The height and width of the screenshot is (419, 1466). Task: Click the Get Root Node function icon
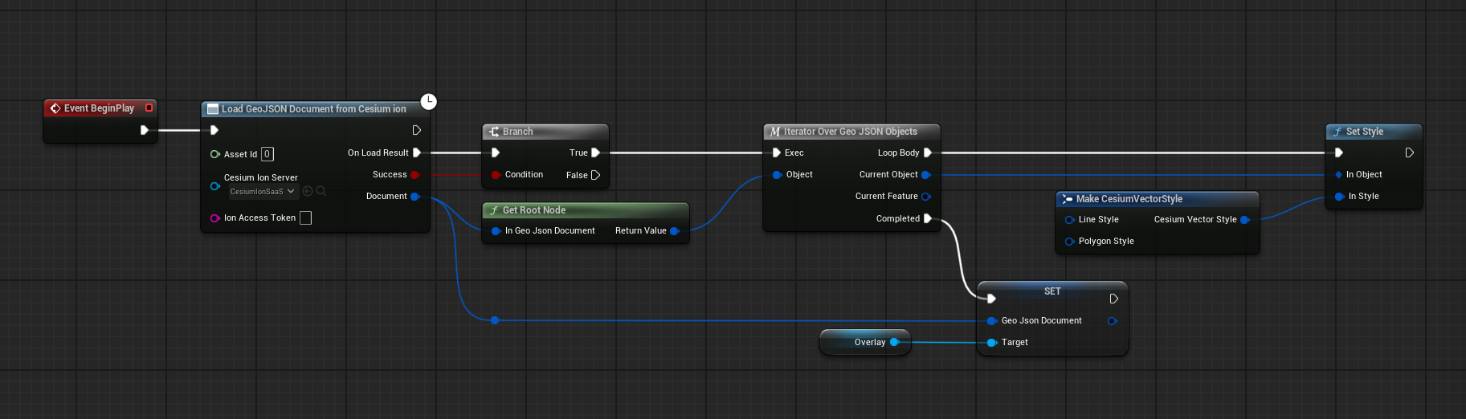click(x=494, y=210)
